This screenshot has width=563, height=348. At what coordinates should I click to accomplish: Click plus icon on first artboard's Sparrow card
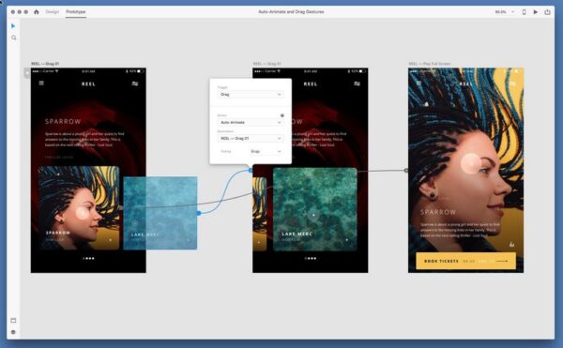pos(110,240)
